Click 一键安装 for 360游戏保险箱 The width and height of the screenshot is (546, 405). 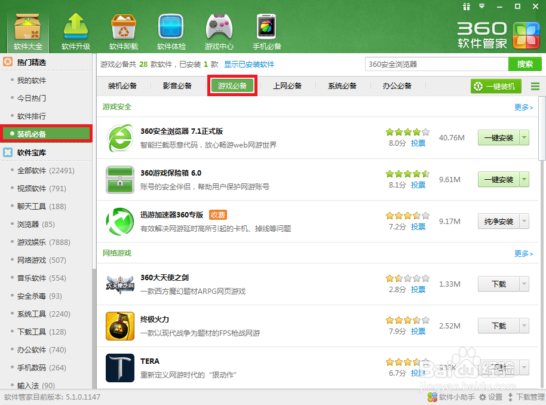[x=499, y=179]
